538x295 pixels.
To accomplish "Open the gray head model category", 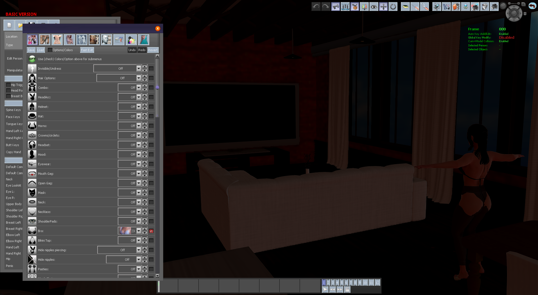I will pyautogui.click(x=107, y=40).
